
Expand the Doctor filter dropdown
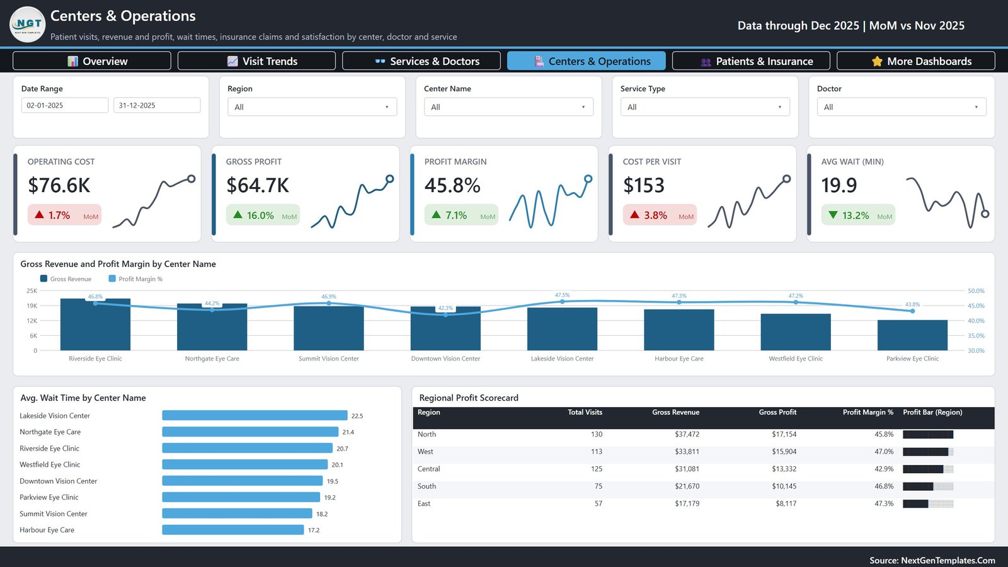pyautogui.click(x=902, y=107)
